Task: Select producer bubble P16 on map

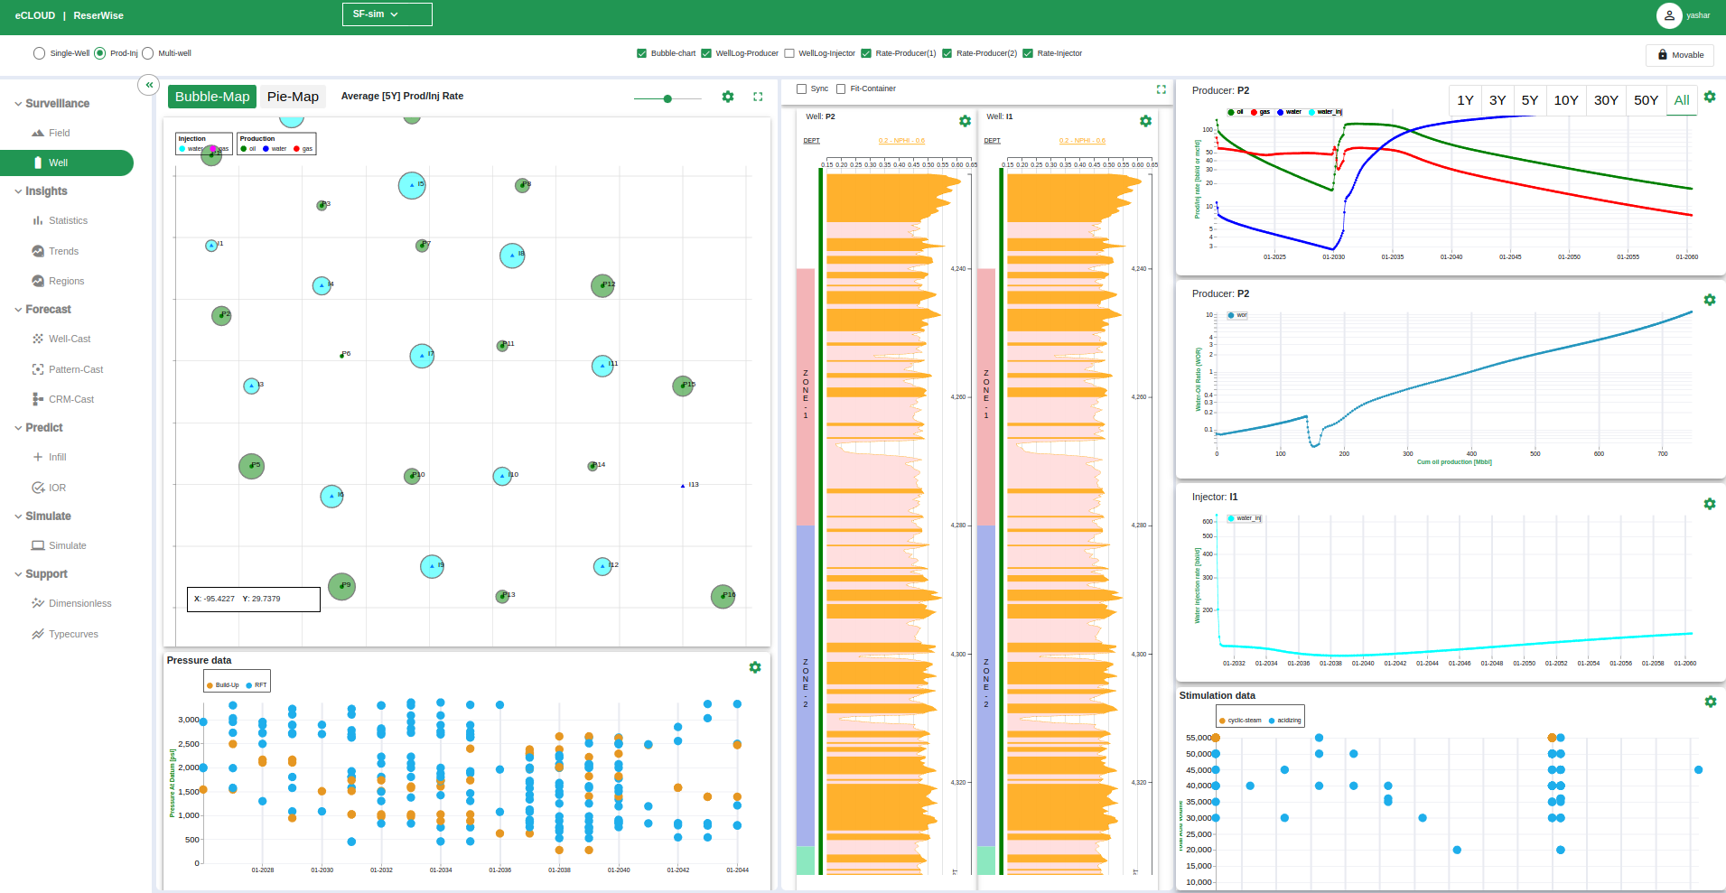Action: tap(723, 596)
